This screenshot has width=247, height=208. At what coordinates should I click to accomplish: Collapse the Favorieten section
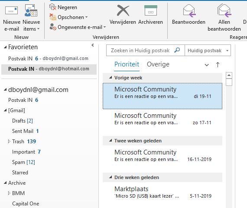(x=5, y=47)
